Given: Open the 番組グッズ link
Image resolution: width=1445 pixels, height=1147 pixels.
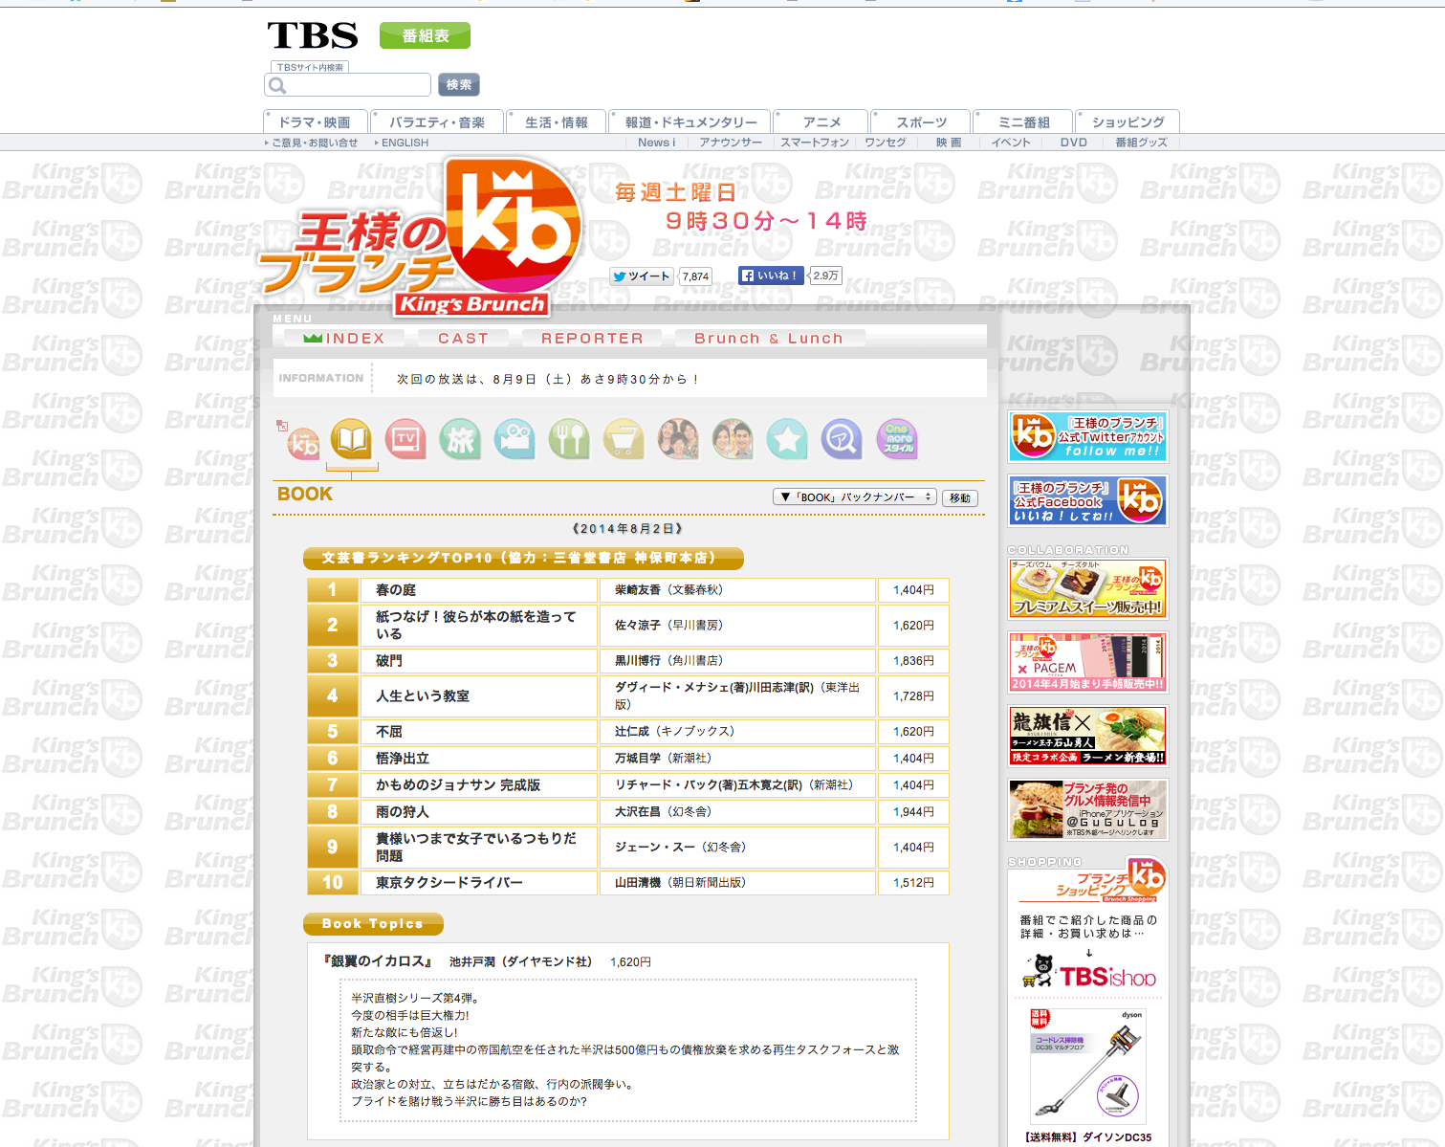Looking at the screenshot, I should (x=1141, y=143).
